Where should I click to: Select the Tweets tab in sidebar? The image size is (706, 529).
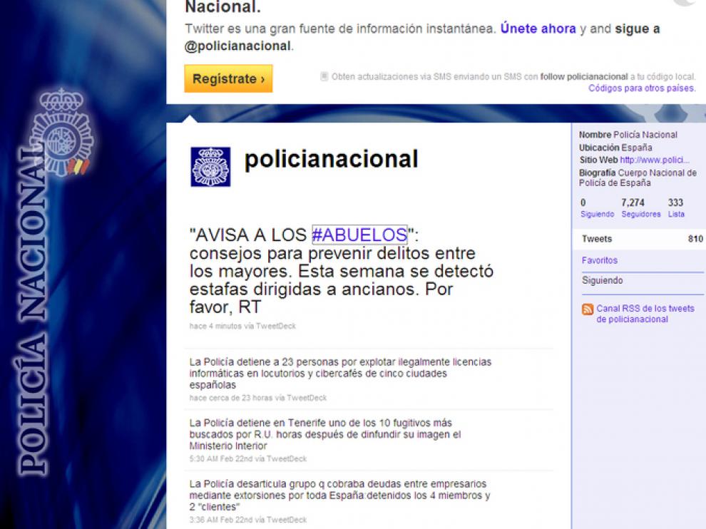coord(640,239)
